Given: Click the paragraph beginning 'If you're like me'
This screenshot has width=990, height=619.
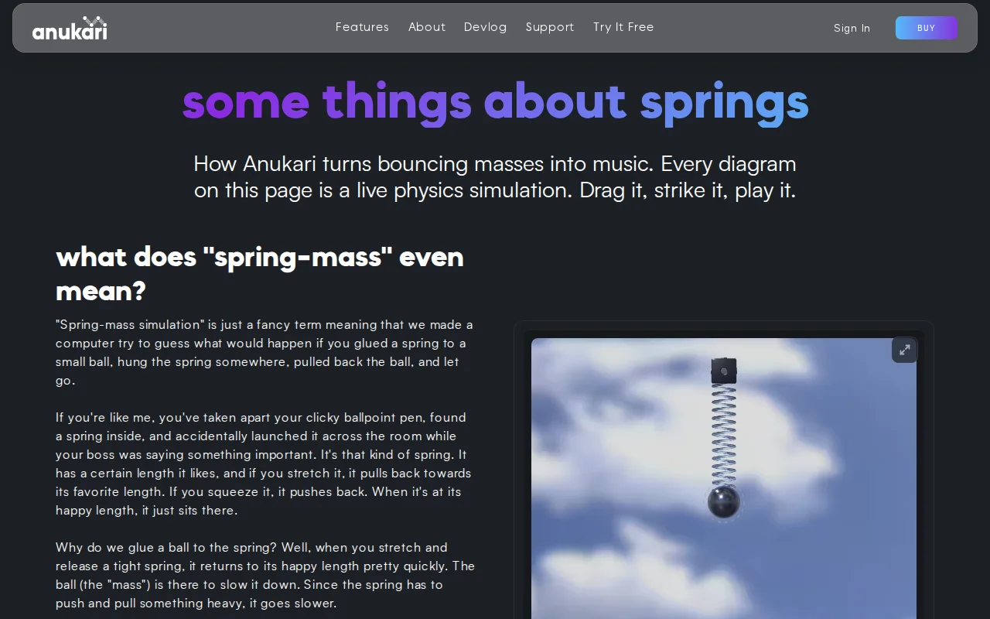Looking at the screenshot, I should tap(264, 463).
